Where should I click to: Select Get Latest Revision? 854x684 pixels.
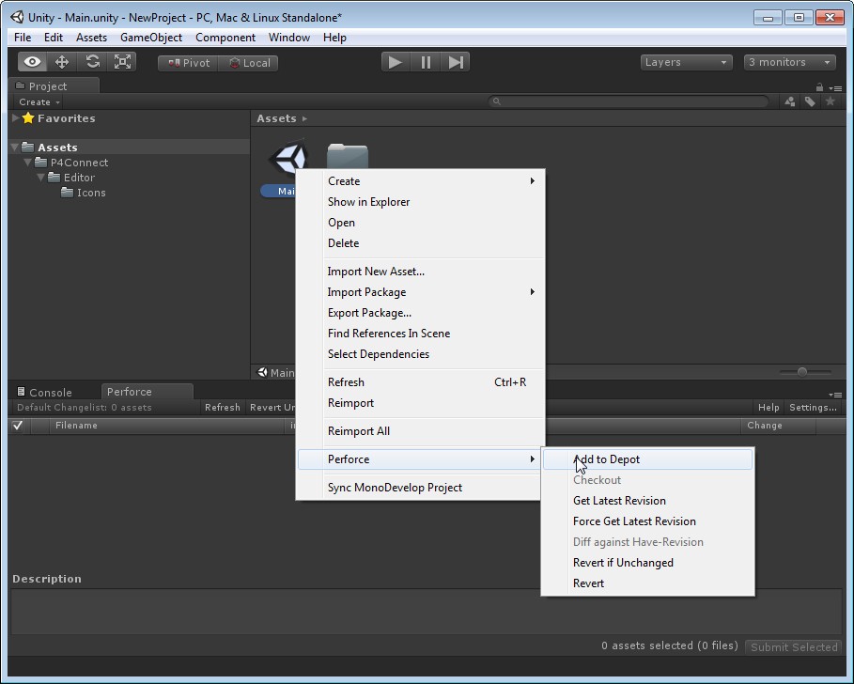tap(647, 501)
